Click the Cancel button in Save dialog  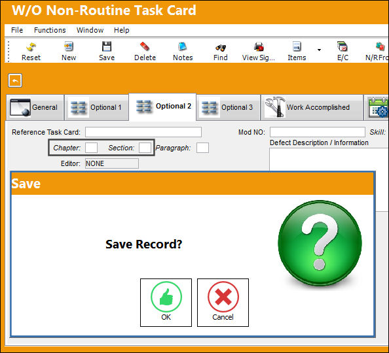click(223, 303)
